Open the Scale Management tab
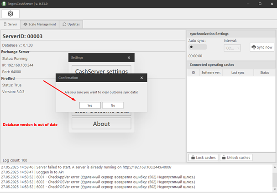 tap(40, 24)
